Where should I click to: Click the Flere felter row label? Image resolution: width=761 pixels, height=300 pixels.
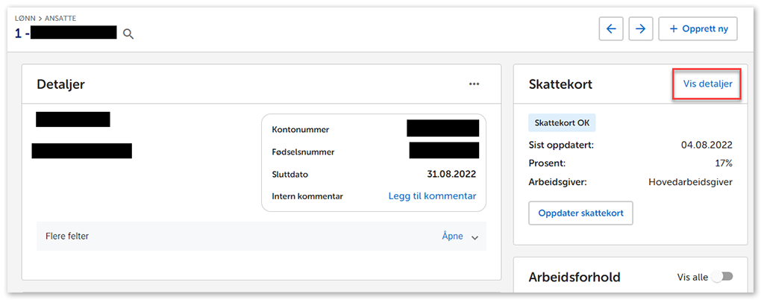[67, 236]
